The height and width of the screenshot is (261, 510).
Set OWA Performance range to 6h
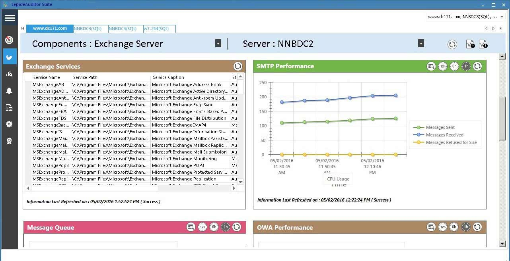[454, 227]
